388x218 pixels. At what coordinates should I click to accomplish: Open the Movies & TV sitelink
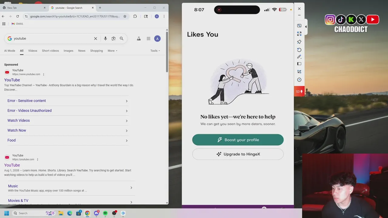click(x=18, y=200)
